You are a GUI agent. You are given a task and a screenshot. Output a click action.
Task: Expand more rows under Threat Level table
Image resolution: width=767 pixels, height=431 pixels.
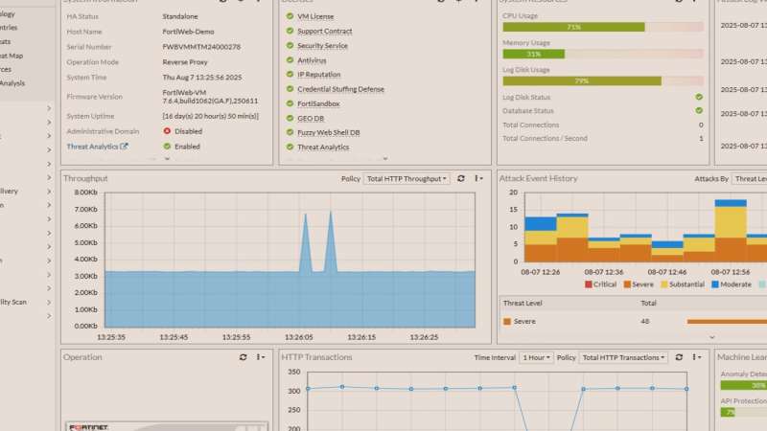712,337
